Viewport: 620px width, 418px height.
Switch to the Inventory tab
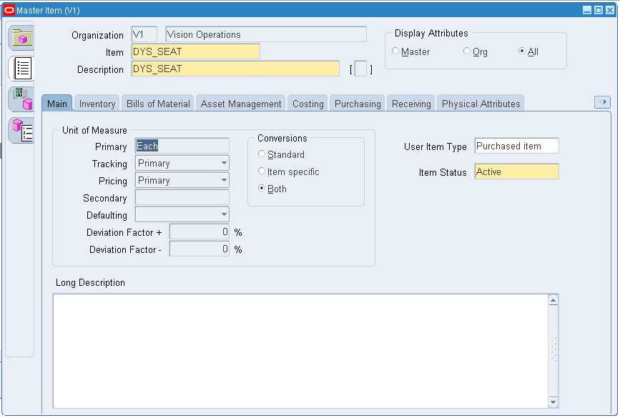(x=97, y=104)
